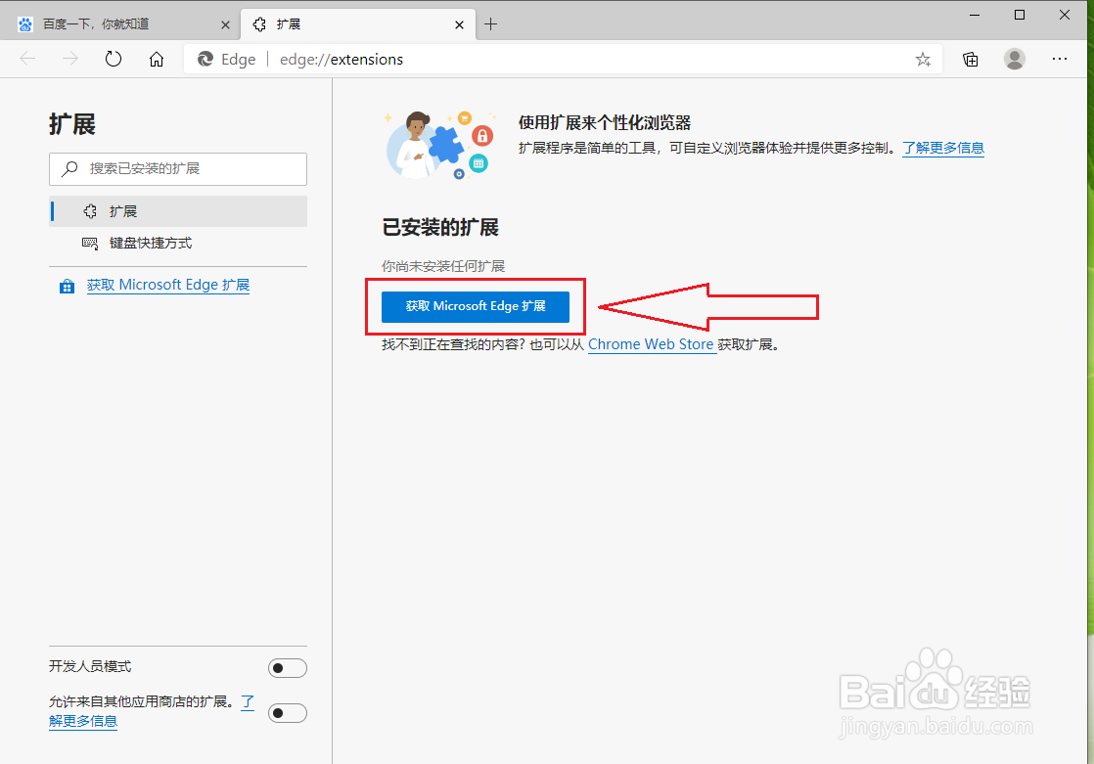Maximize the browser window
This screenshot has height=764, width=1094.
click(1020, 16)
